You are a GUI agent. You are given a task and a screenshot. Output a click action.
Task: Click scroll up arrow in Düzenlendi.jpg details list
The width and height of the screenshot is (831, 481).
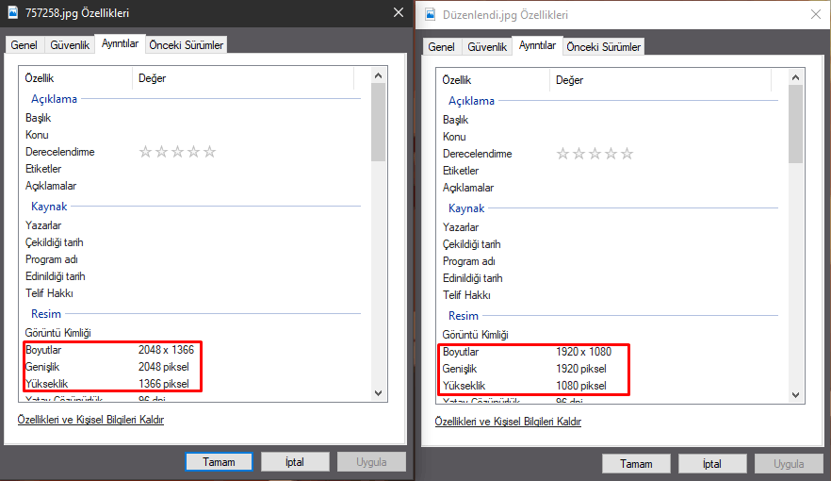[795, 78]
